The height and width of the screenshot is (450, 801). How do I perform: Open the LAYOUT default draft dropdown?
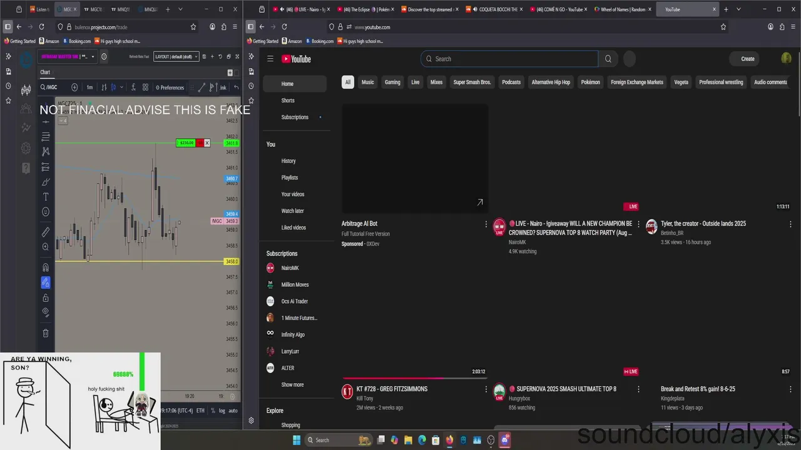click(x=176, y=56)
